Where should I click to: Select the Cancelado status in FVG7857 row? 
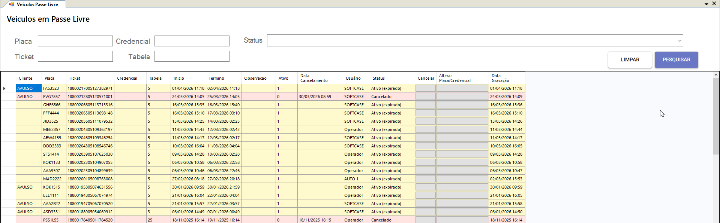(x=392, y=97)
